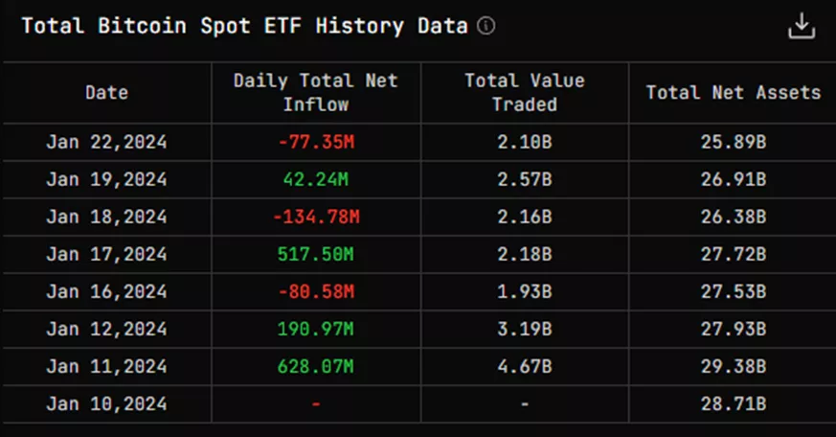The width and height of the screenshot is (836, 437).
Task: Click the download icon at top right
Action: coord(801,27)
